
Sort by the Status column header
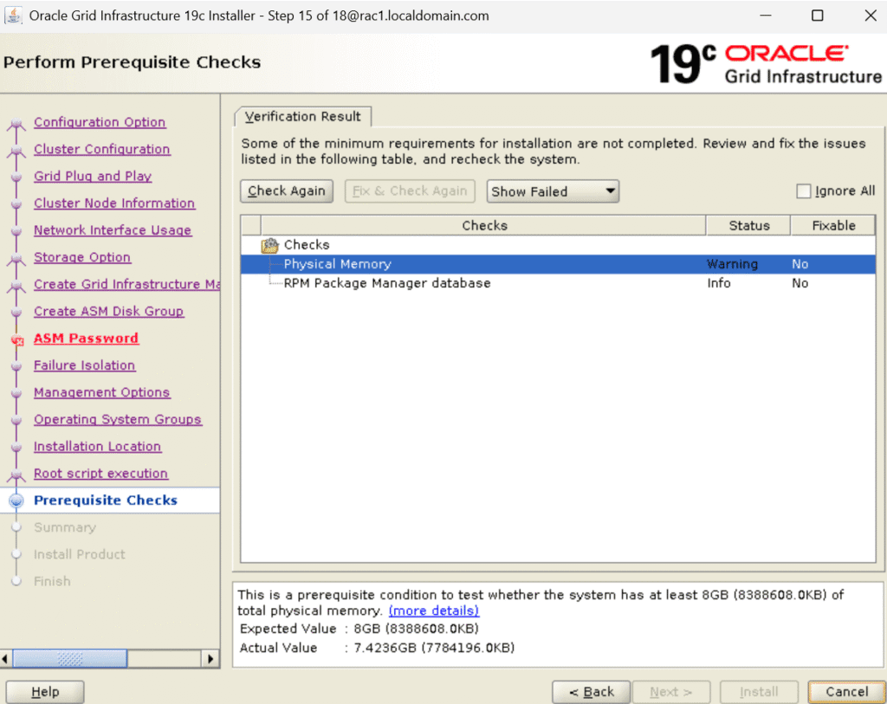(x=748, y=225)
